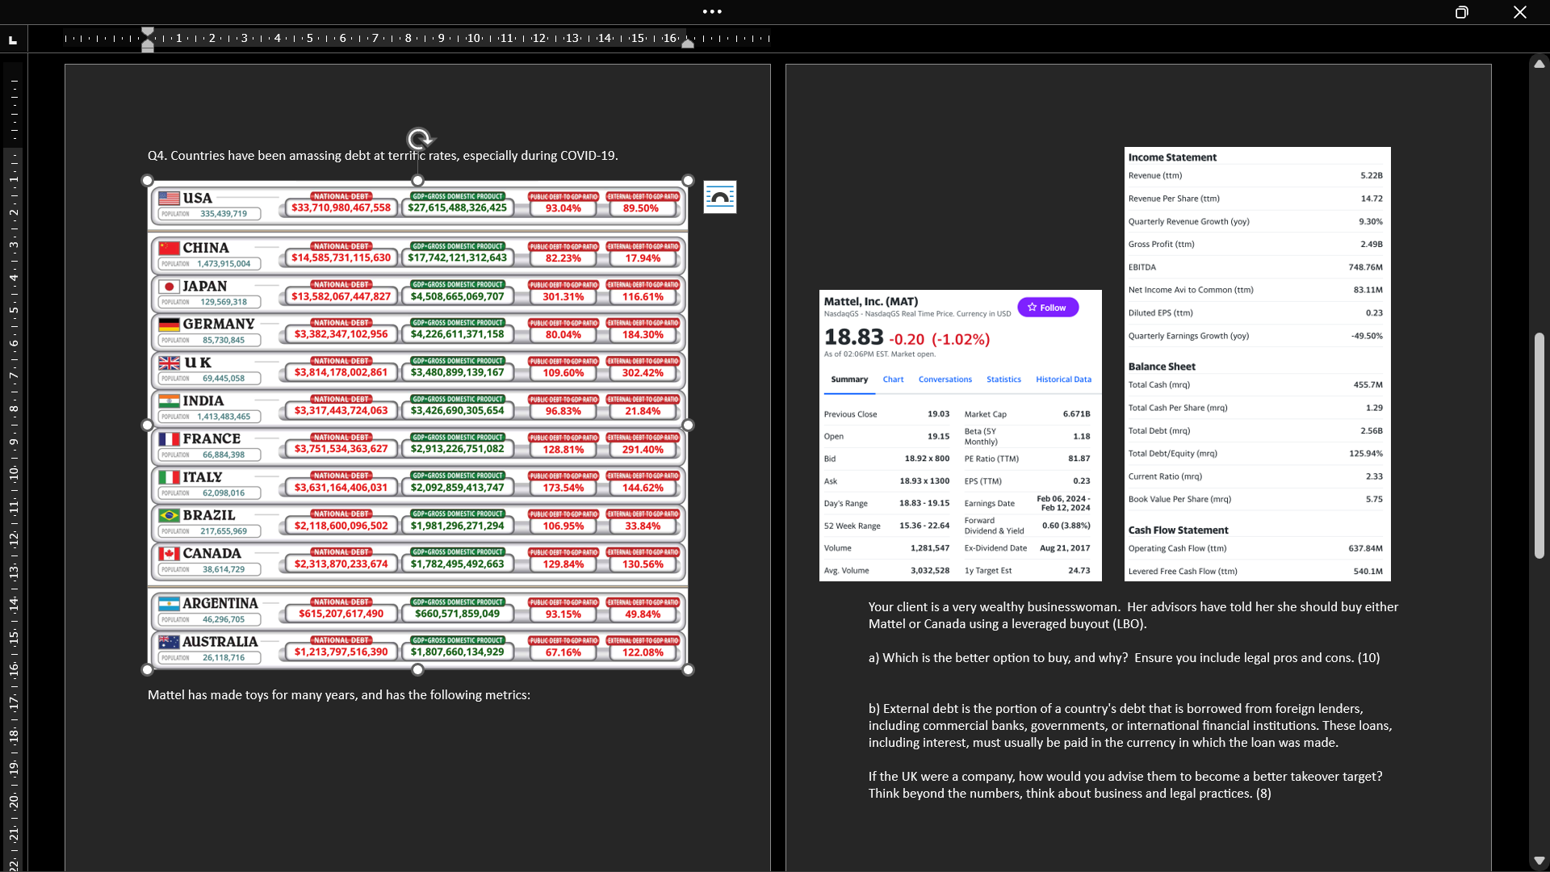
Task: Click the Layout Options icon beside image
Action: point(719,197)
